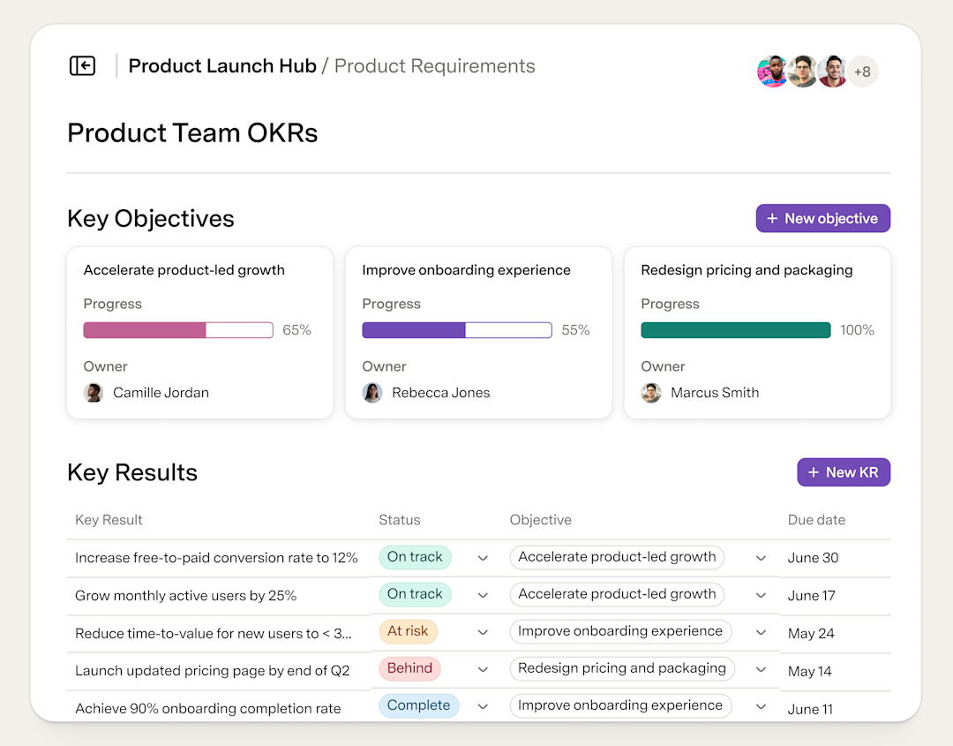
Task: Click Improve onboarding pill in June 11 row
Action: pyautogui.click(x=620, y=705)
